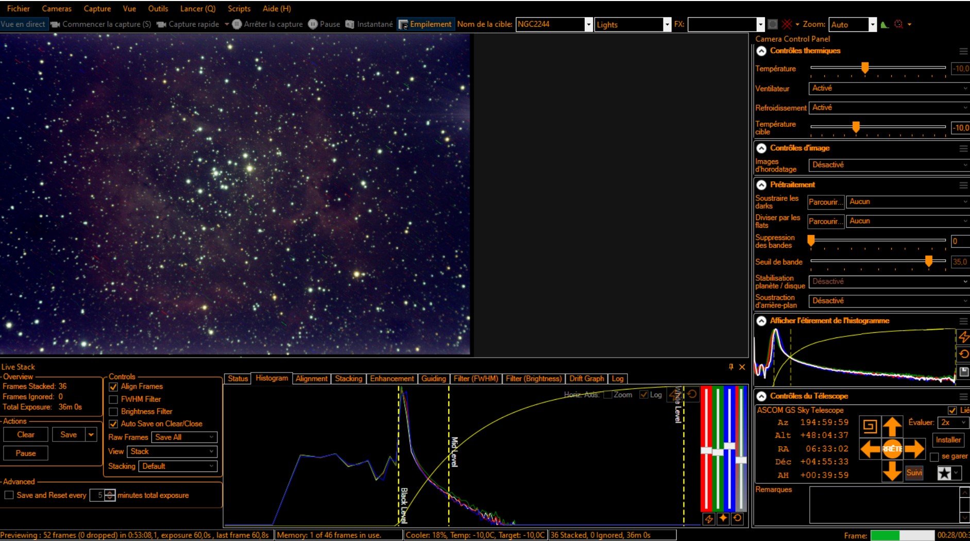Open the Zoom Auto dropdown
This screenshot has width=970, height=541.
(872, 25)
